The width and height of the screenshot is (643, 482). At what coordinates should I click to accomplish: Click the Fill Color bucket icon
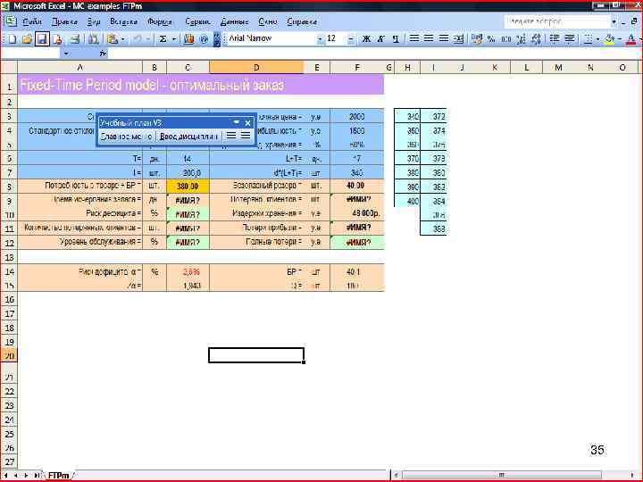609,39
